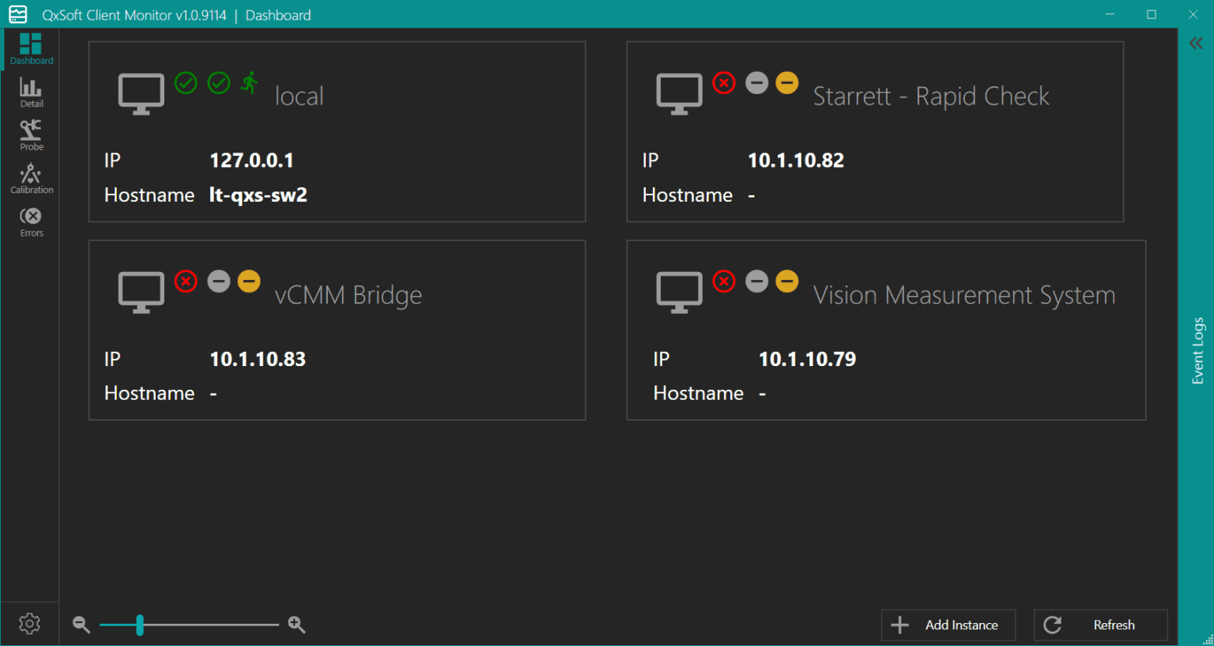
Task: Click the zoom slider thumb
Action: (x=140, y=625)
